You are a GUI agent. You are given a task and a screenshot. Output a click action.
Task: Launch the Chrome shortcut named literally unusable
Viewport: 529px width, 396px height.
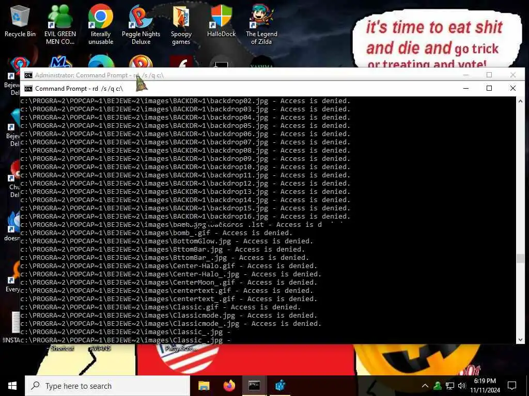click(101, 25)
